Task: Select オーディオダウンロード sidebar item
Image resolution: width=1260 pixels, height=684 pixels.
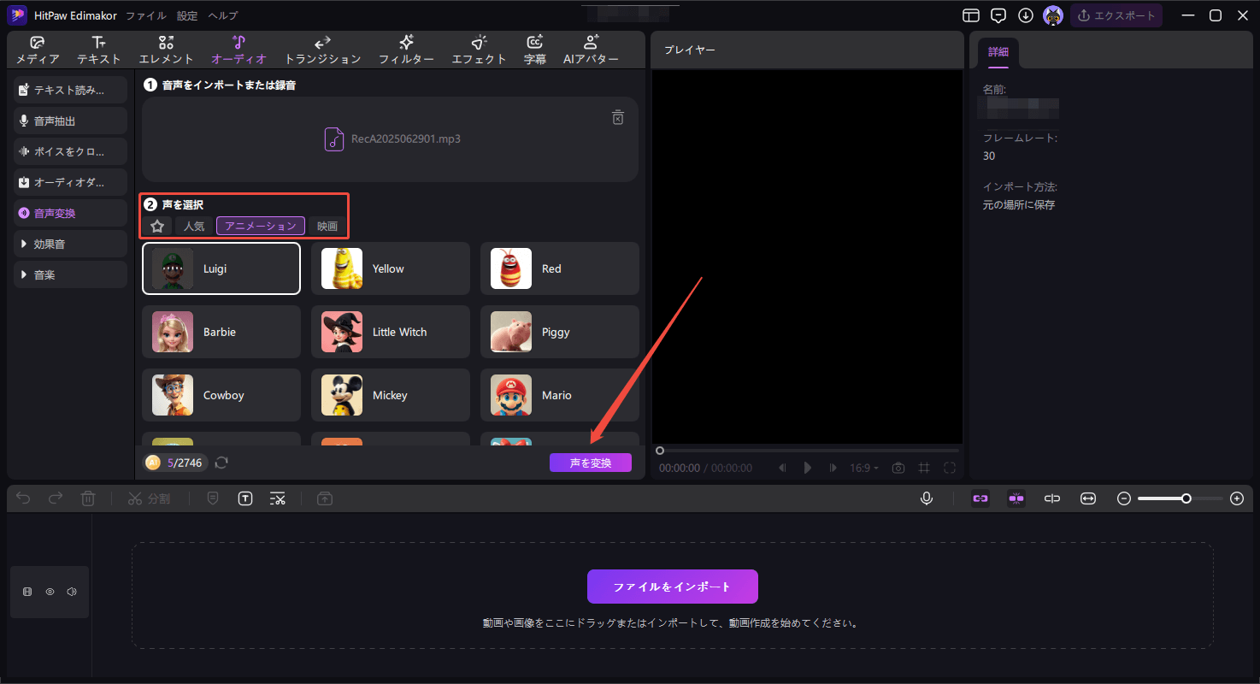Action: (x=71, y=182)
